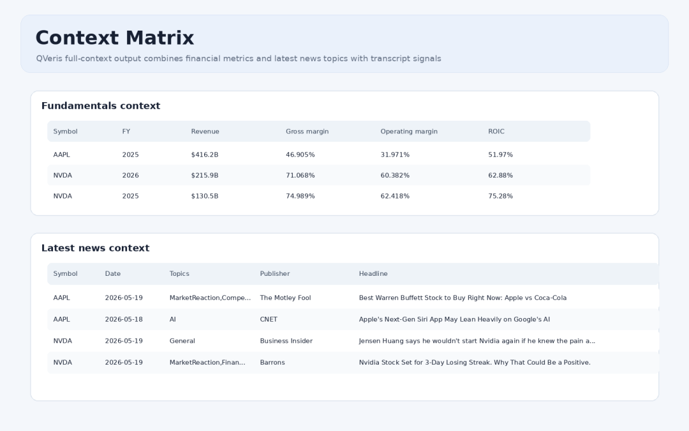The width and height of the screenshot is (689, 431).
Task: Select the 75.28% ROIC cell
Action: [501, 196]
